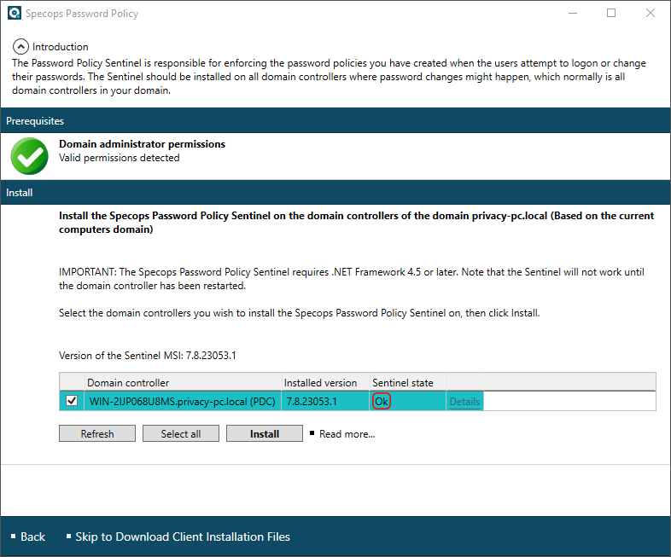Screen dimensions: 671x557
Task: Click the Refresh button
Action: pyautogui.click(x=97, y=433)
